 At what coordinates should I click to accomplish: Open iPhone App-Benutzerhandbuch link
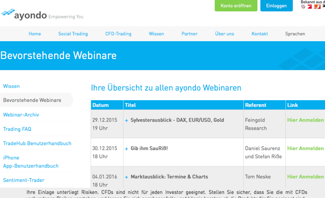(31, 162)
